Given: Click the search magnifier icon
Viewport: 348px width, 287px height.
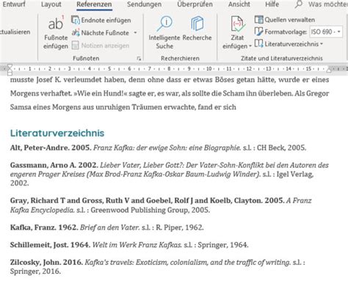Looking at the screenshot, I should click(x=298, y=4).
